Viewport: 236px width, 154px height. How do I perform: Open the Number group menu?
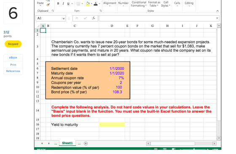click(x=123, y=4)
